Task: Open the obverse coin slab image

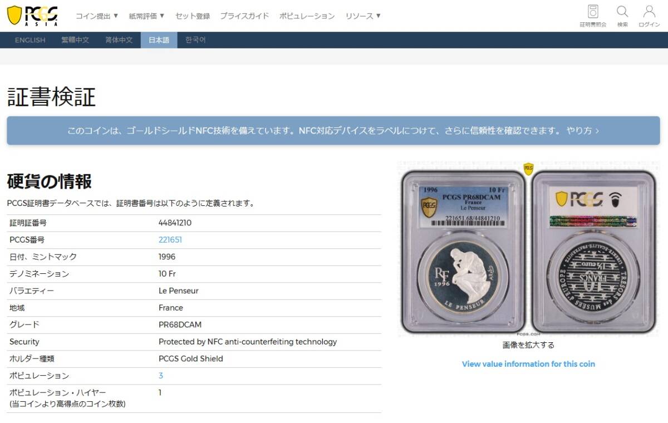Action: [x=463, y=252]
